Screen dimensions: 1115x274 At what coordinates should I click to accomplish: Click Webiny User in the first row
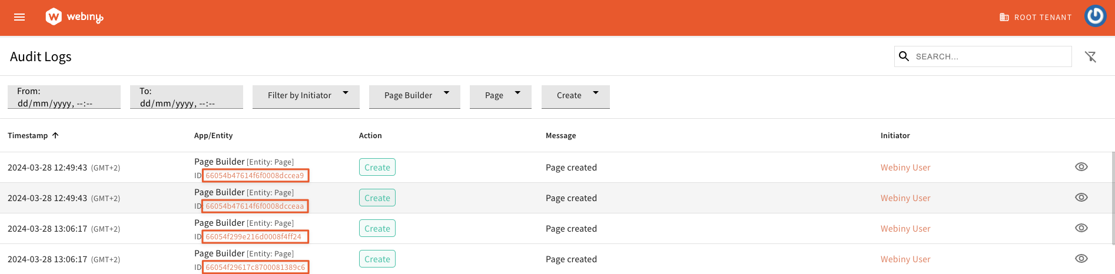905,168
